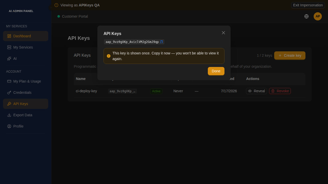The image size is (328, 184).
Task: Click Exit Impersonation
Action: (308, 5)
